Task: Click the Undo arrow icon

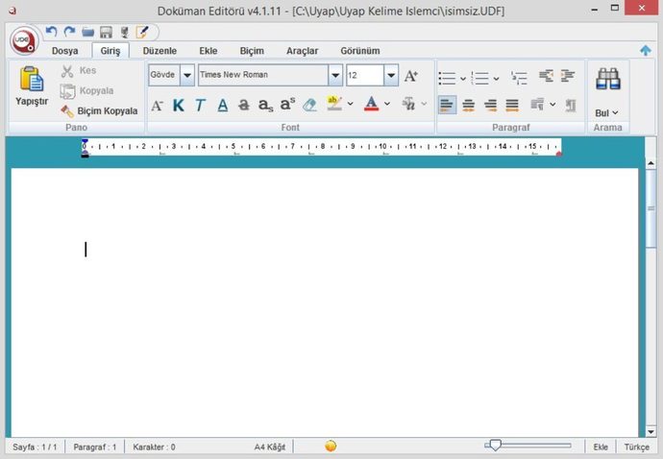Action: coord(52,32)
